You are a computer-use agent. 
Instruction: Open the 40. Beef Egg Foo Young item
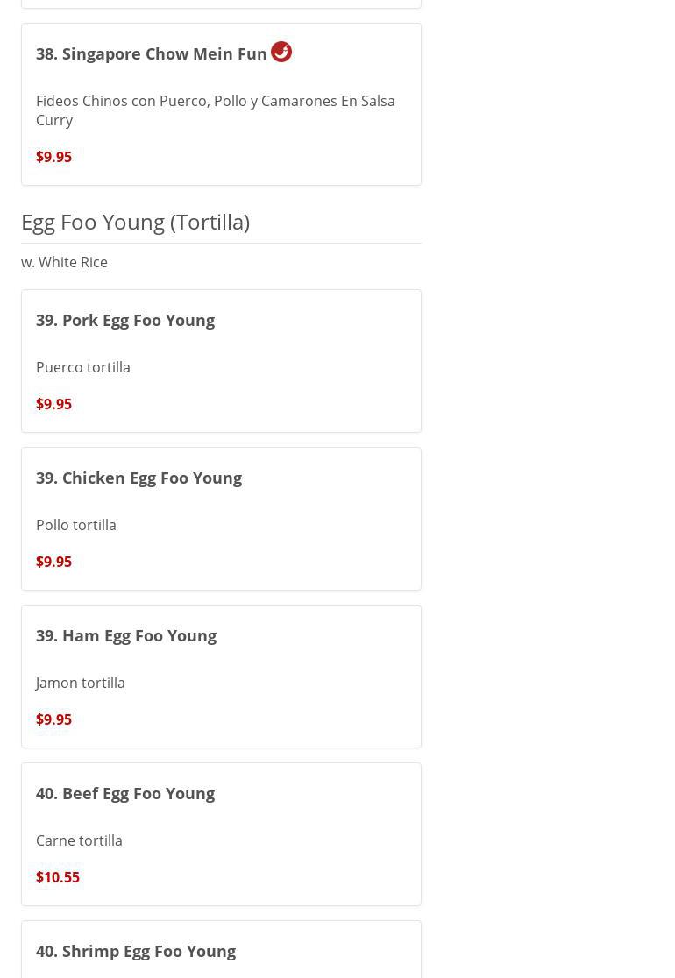coord(125,793)
